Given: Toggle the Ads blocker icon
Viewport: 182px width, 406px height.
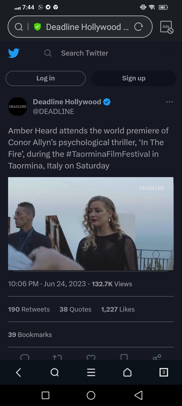Looking at the screenshot, I should click(x=167, y=27).
